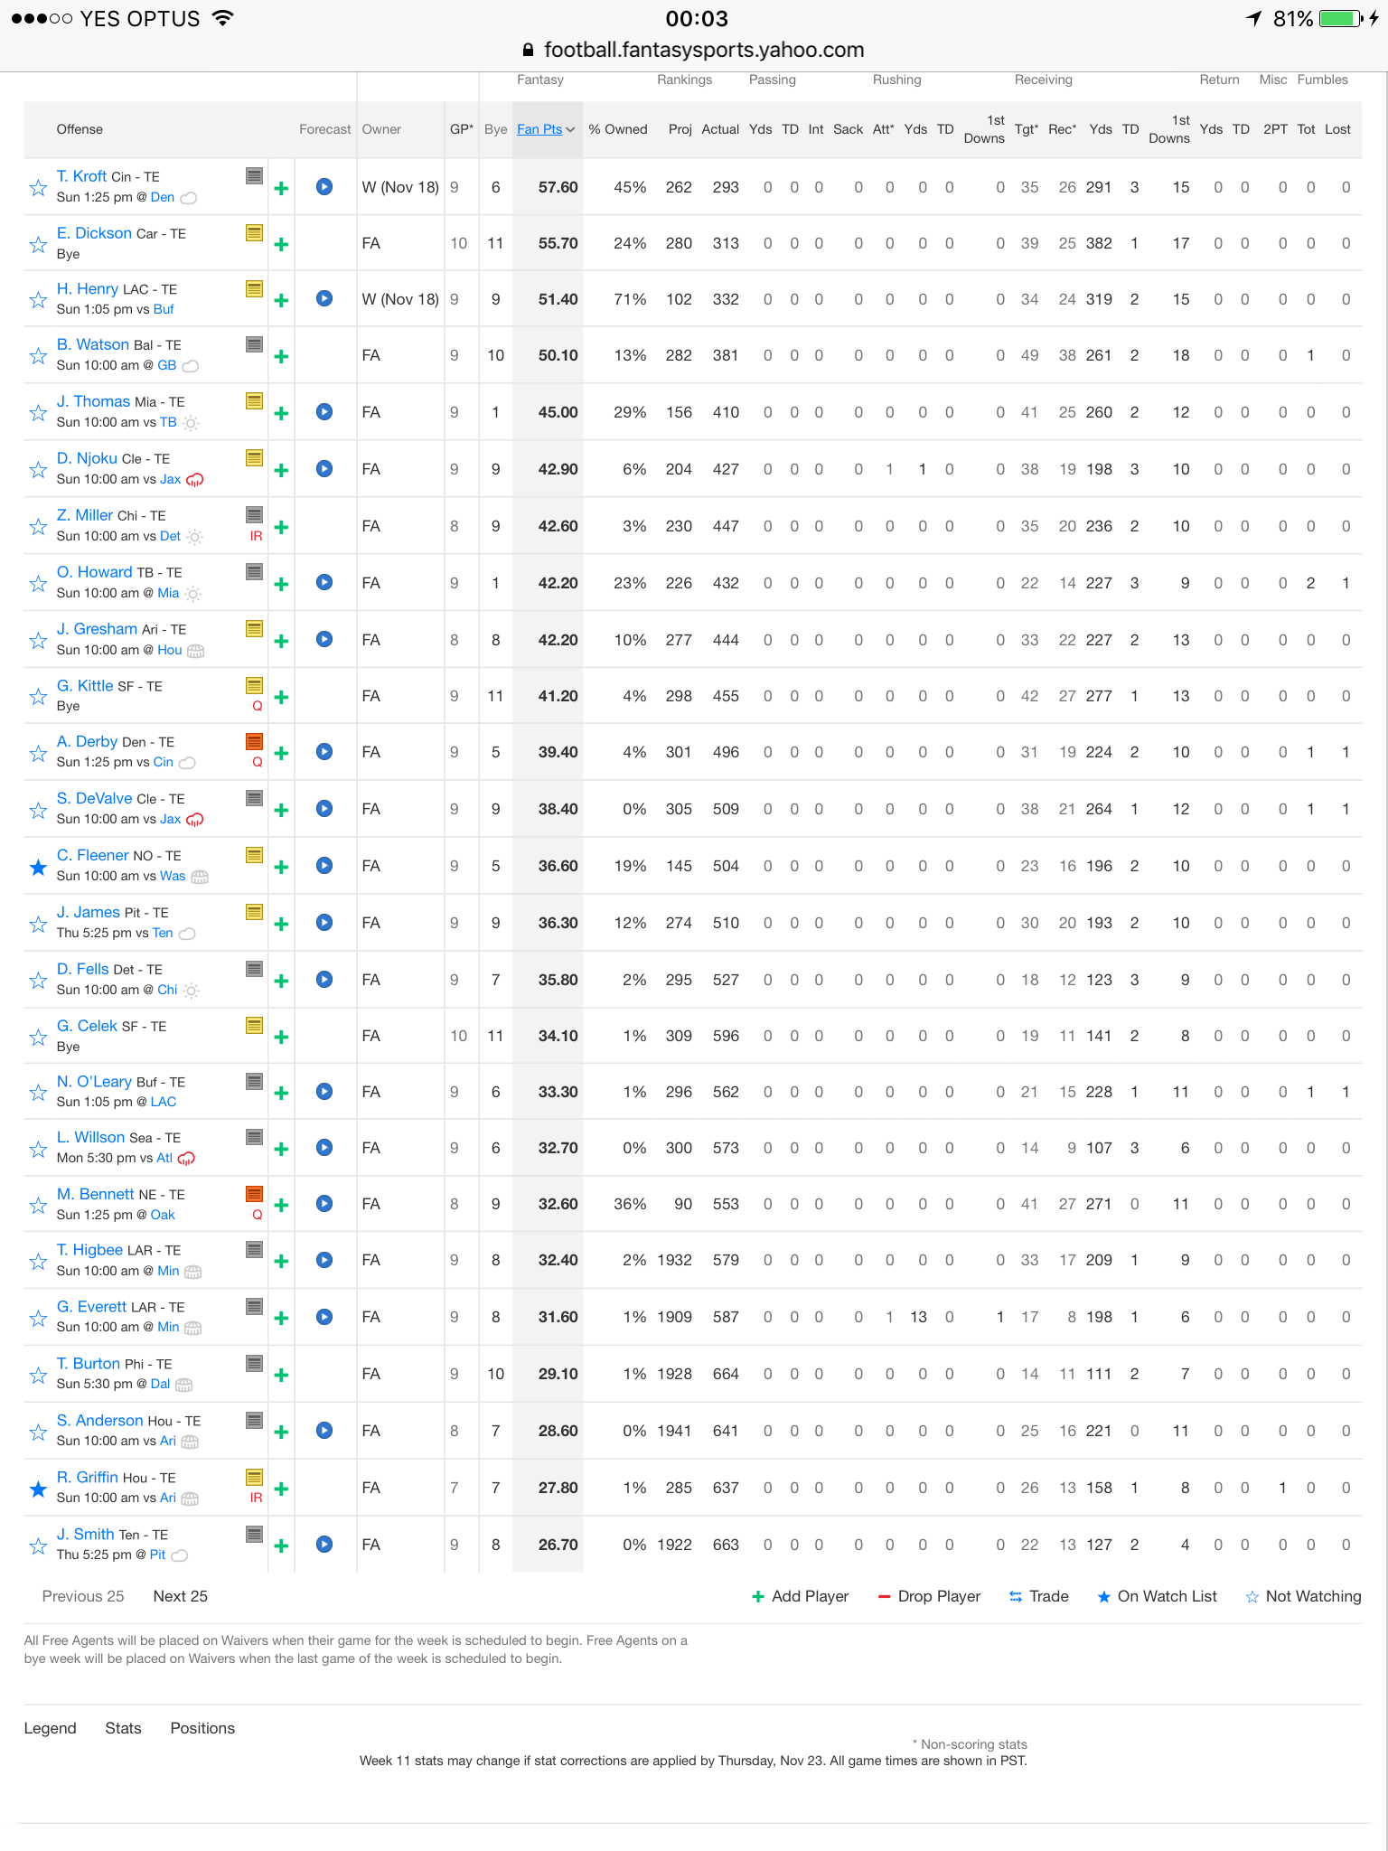The width and height of the screenshot is (1388, 1851).
Task: Open the T. Burton player link
Action: (x=89, y=1364)
